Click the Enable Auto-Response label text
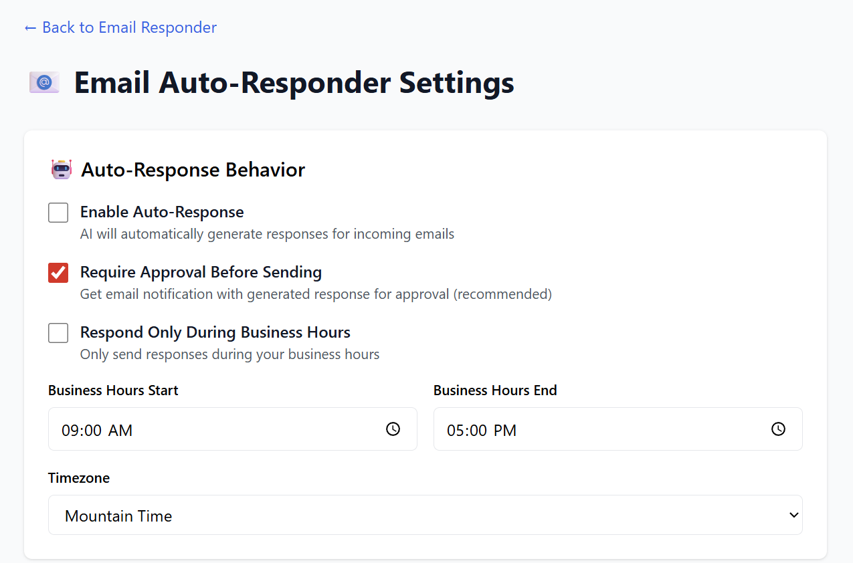 point(162,212)
